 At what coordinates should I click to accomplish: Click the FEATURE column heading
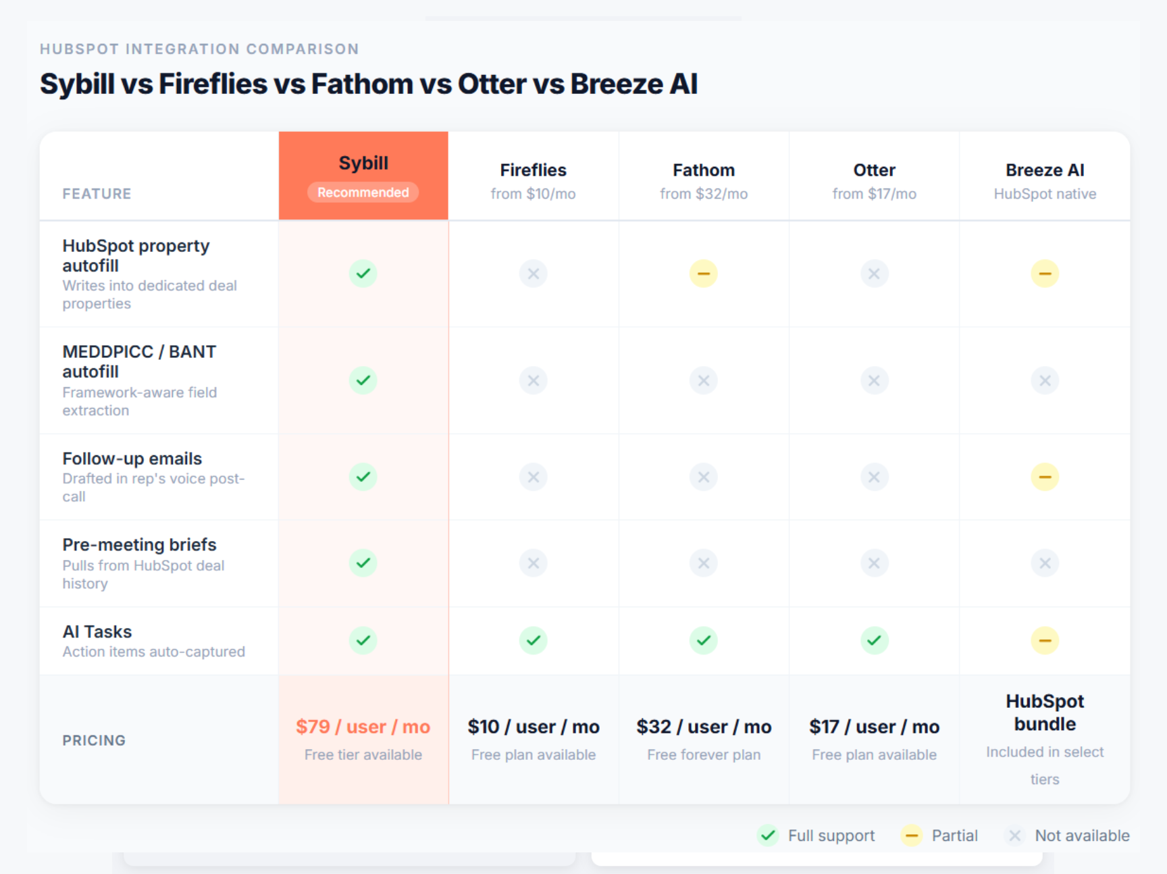(97, 194)
